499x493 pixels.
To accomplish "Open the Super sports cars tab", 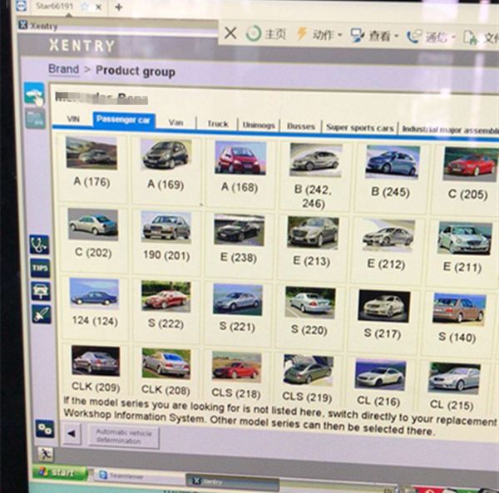I will 359,127.
